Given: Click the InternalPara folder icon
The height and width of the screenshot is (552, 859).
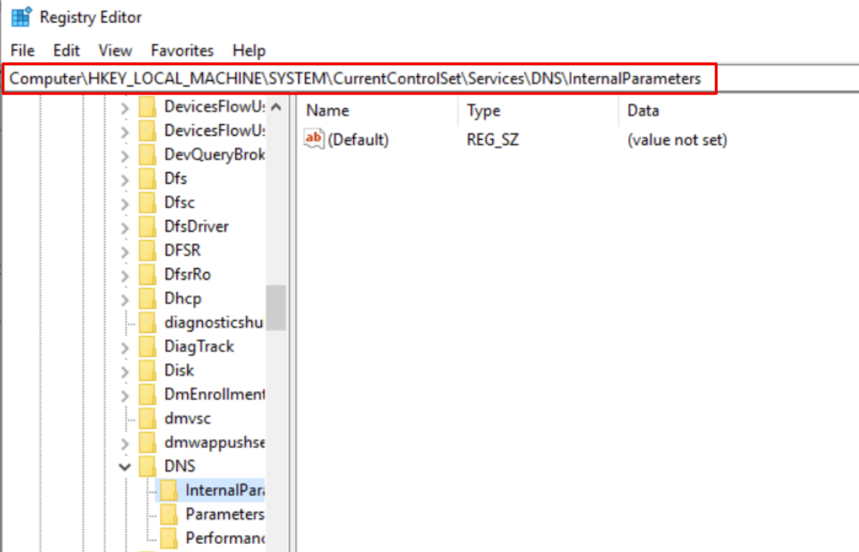Looking at the screenshot, I should [168, 491].
